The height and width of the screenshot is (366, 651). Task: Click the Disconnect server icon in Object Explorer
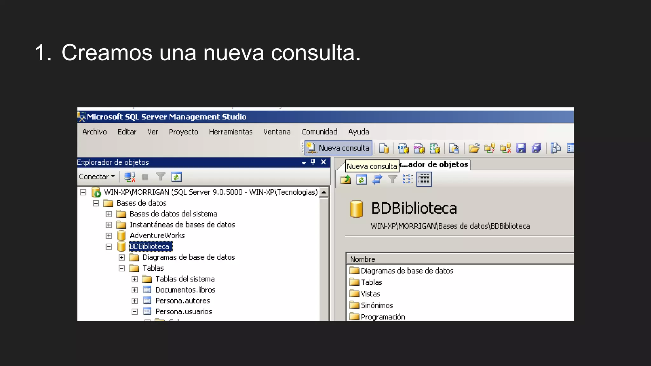pyautogui.click(x=129, y=177)
